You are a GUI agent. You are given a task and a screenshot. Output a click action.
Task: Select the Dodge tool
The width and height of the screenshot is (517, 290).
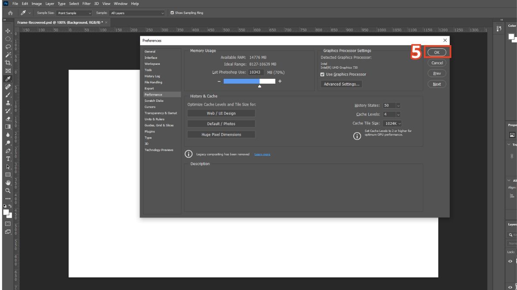(x=8, y=143)
